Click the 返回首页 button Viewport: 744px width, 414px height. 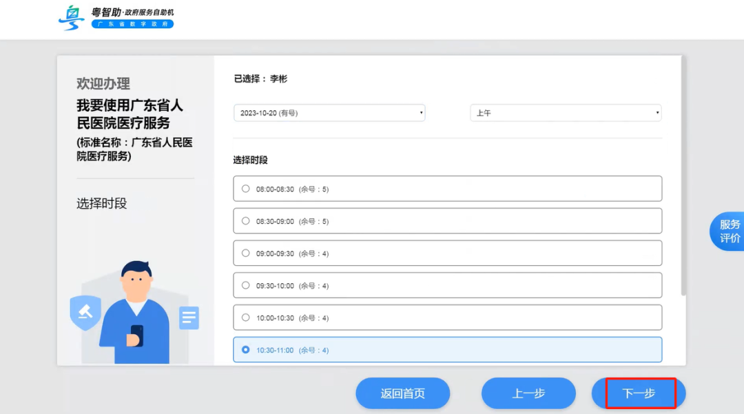pos(402,393)
